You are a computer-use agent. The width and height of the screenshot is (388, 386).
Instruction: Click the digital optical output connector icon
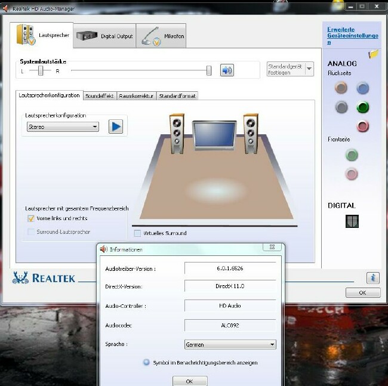coord(352,221)
